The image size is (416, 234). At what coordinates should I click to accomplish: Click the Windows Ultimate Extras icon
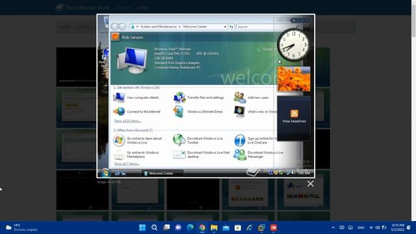pyautogui.click(x=179, y=111)
